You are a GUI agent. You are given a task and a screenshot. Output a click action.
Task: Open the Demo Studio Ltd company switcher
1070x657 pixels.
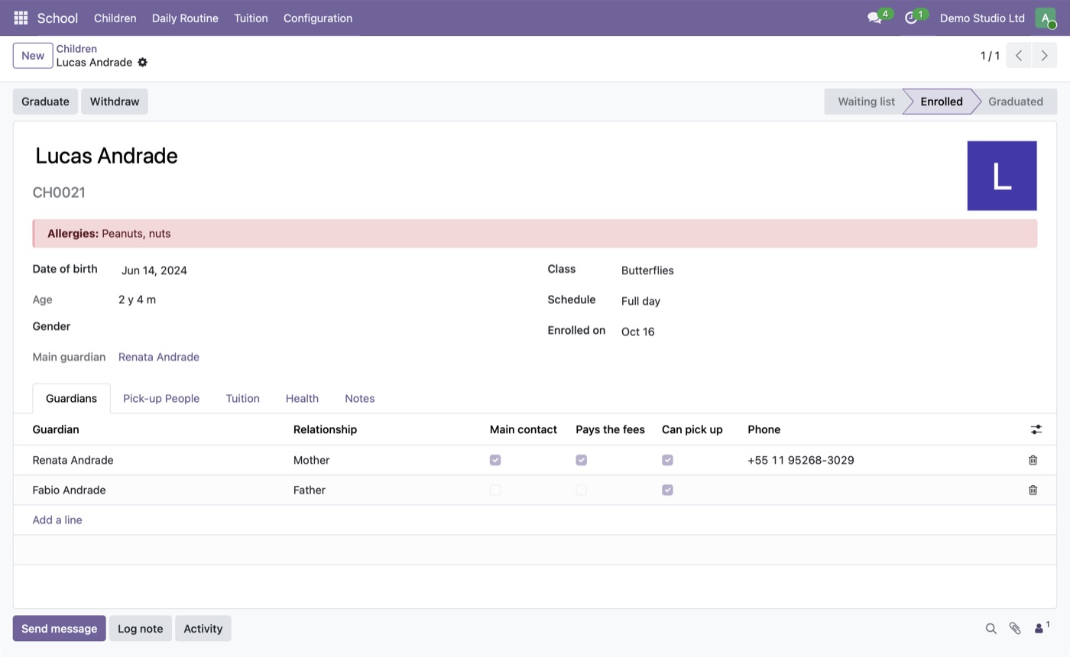coord(982,18)
